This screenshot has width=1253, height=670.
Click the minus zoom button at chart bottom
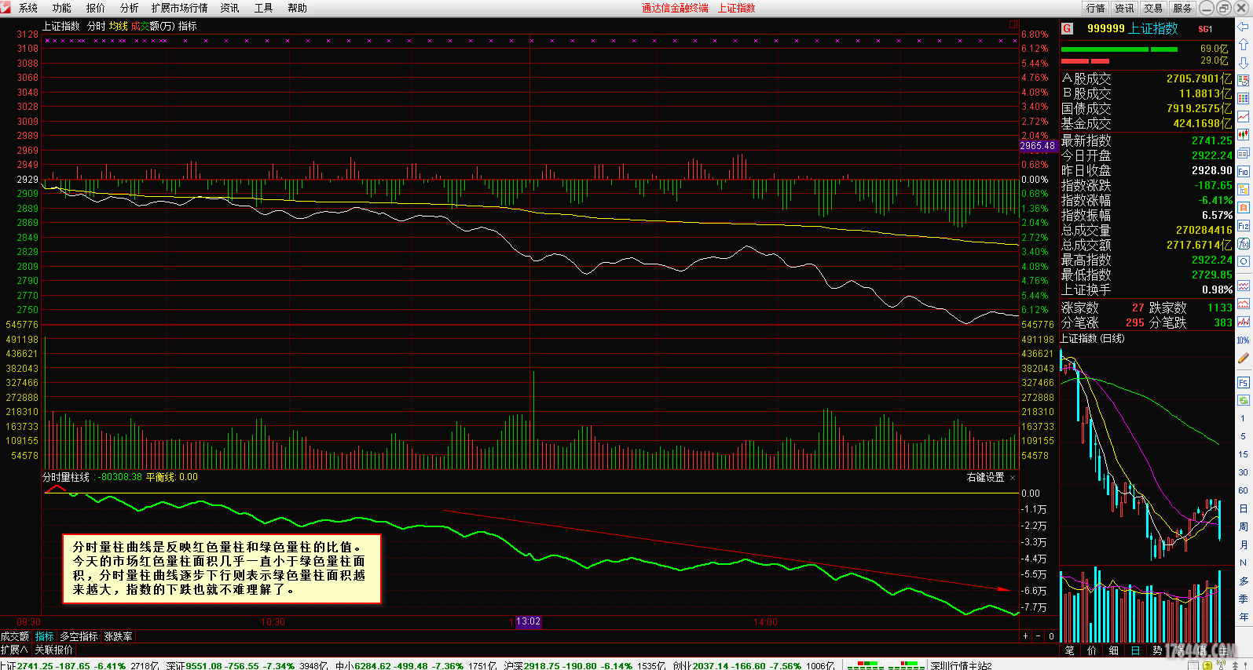click(x=1038, y=636)
